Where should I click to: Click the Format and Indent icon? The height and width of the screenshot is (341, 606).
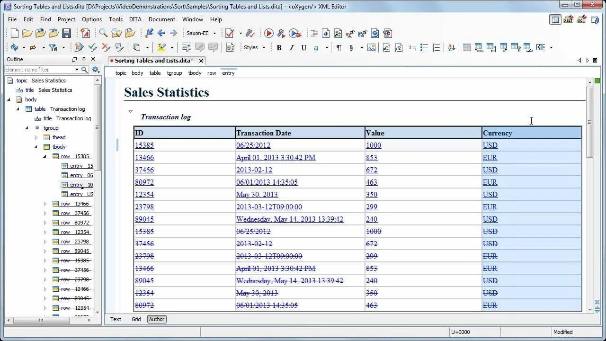tap(313, 33)
